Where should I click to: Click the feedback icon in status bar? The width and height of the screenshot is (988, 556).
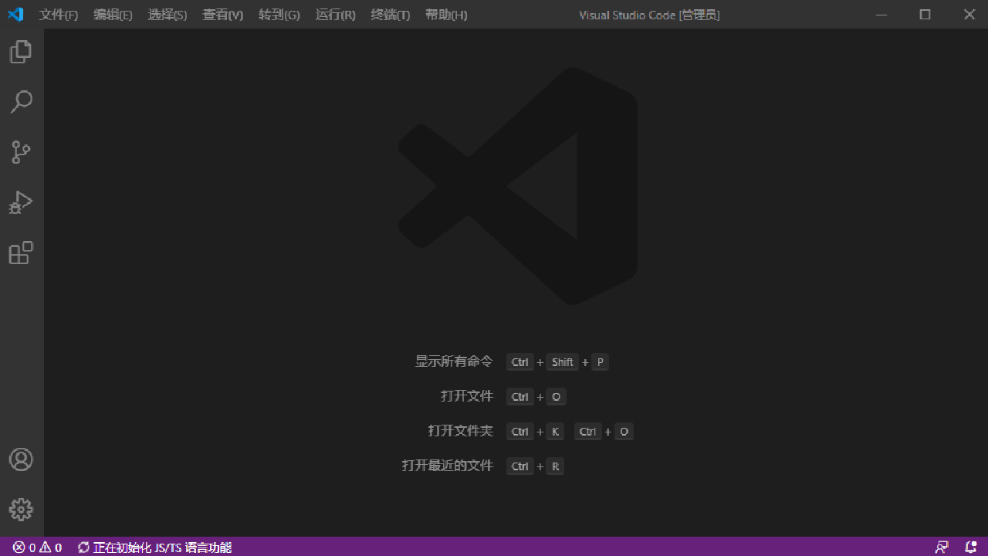coord(942,548)
